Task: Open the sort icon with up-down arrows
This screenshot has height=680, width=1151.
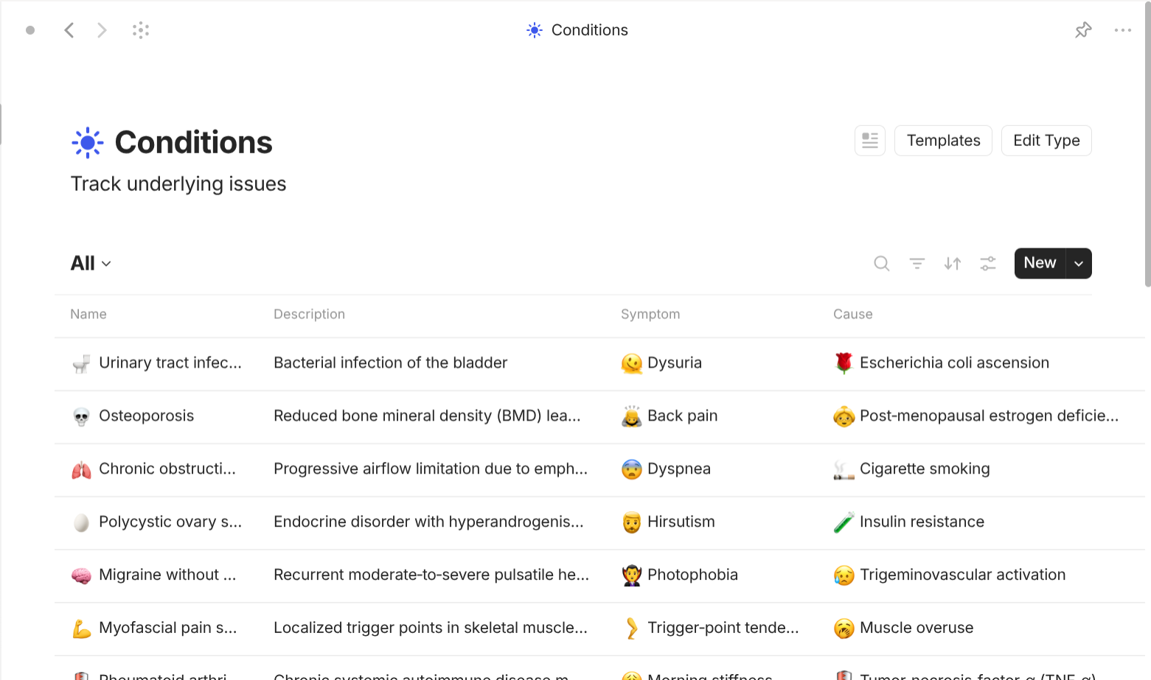Action: click(952, 263)
